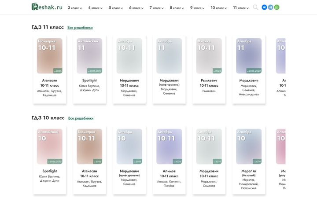Click Мерзляк (базовый) book title
This screenshot has height=198, width=317.
(x=249, y=173)
